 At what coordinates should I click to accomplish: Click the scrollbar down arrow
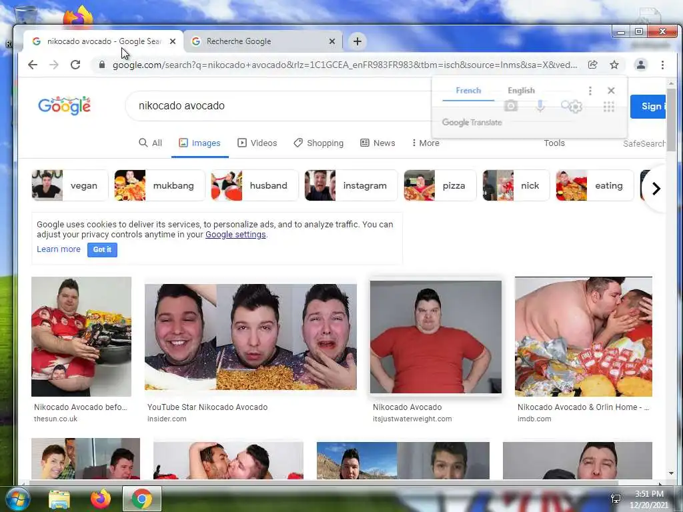click(x=671, y=473)
